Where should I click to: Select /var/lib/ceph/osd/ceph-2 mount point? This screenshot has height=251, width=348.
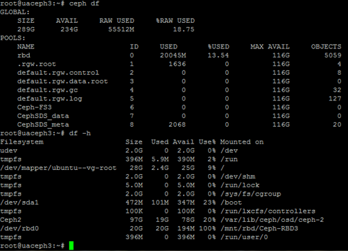[x=272, y=220]
